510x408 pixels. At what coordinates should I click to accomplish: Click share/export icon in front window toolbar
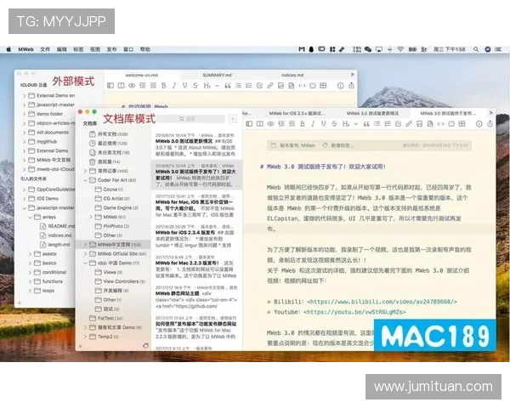[490, 123]
